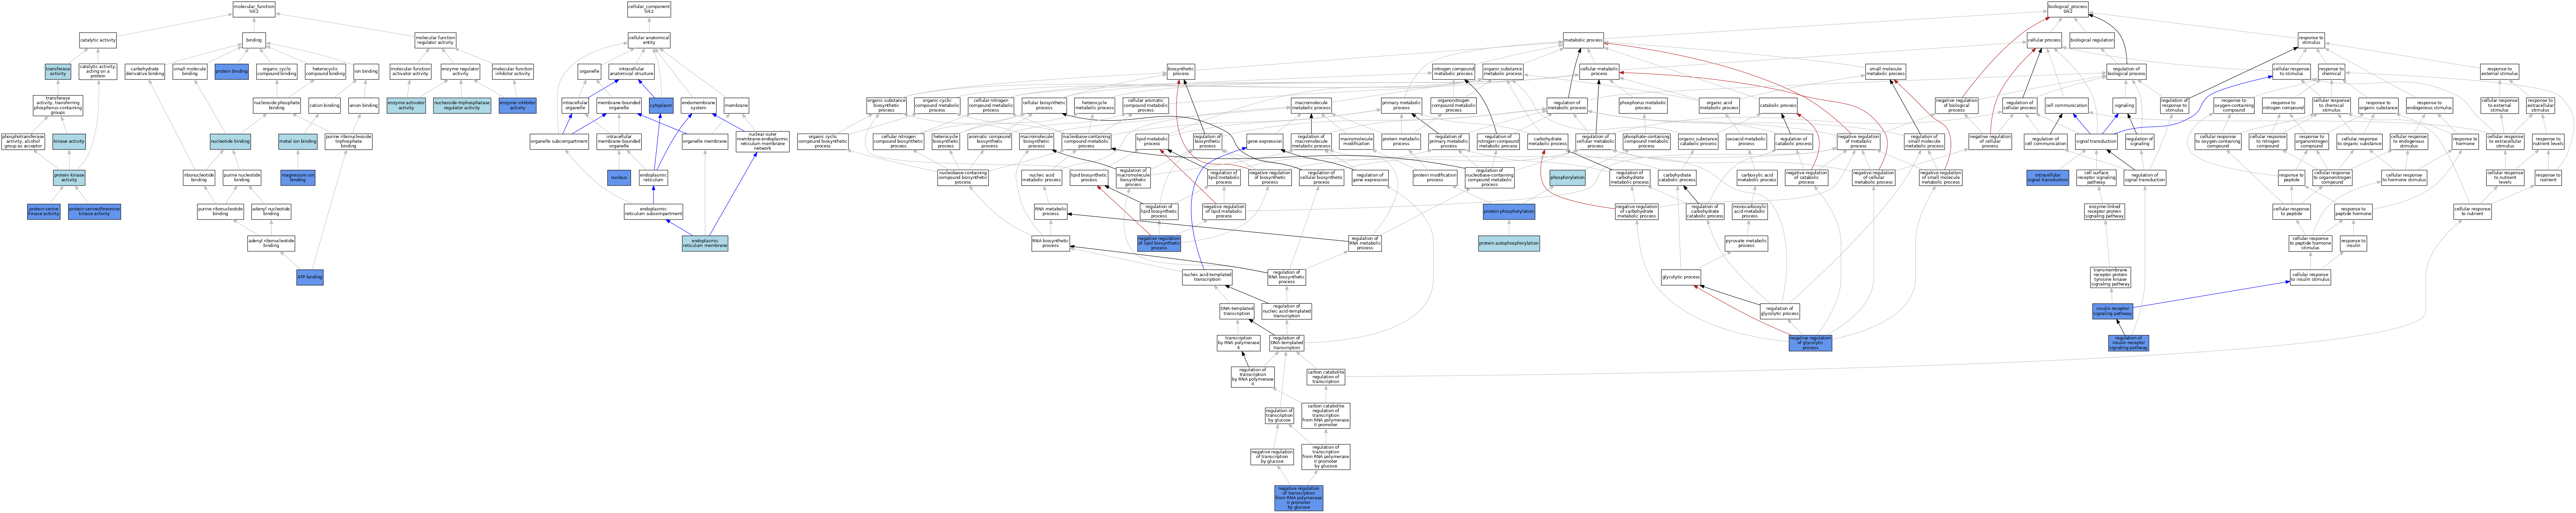Select the 'organic cyclic compound binding' node
Viewport: 2576px width, 513px height.
point(277,72)
